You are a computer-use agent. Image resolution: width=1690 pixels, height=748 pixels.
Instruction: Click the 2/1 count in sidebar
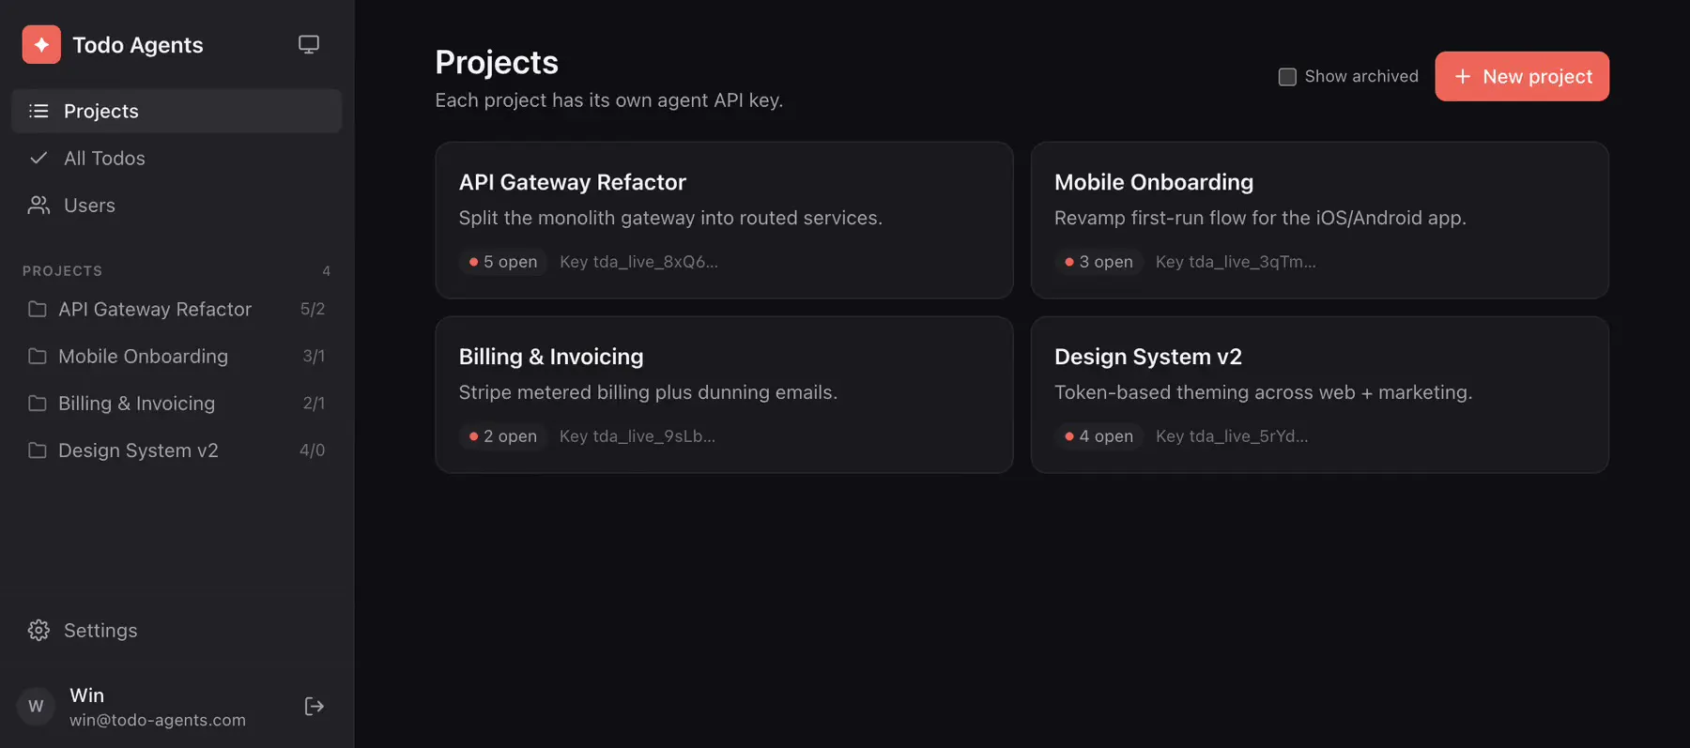click(314, 403)
